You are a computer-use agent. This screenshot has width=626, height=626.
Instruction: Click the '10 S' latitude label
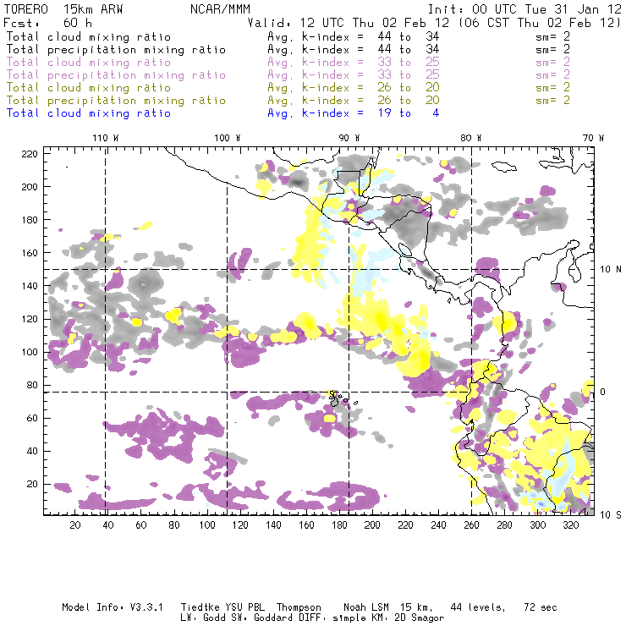pyautogui.click(x=611, y=515)
